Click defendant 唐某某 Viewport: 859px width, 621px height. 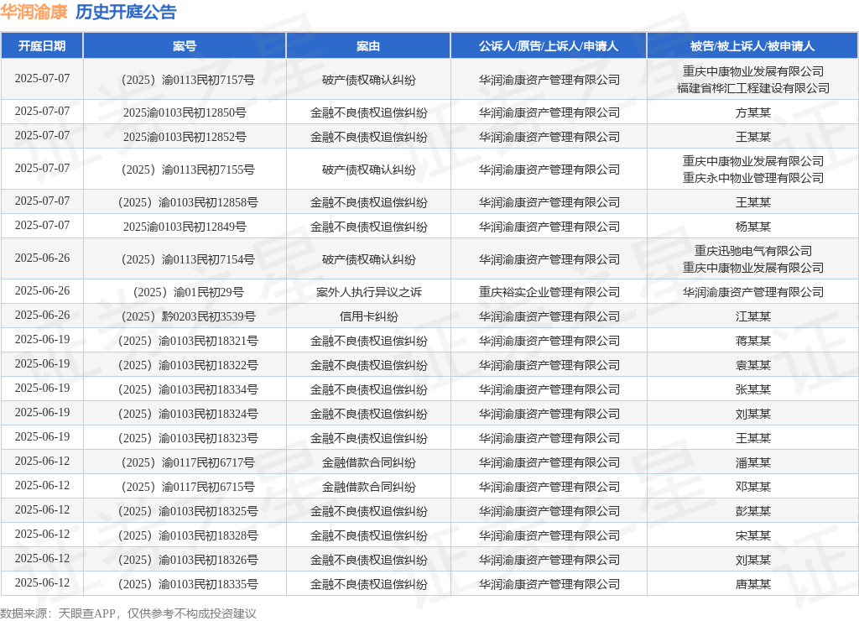752,584
